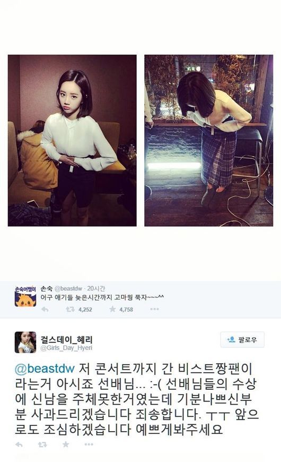Screen dimensions: 281x462
Task: Retweet the Girls_Day_Hyeri apology tweet
Action: tap(42, 444)
